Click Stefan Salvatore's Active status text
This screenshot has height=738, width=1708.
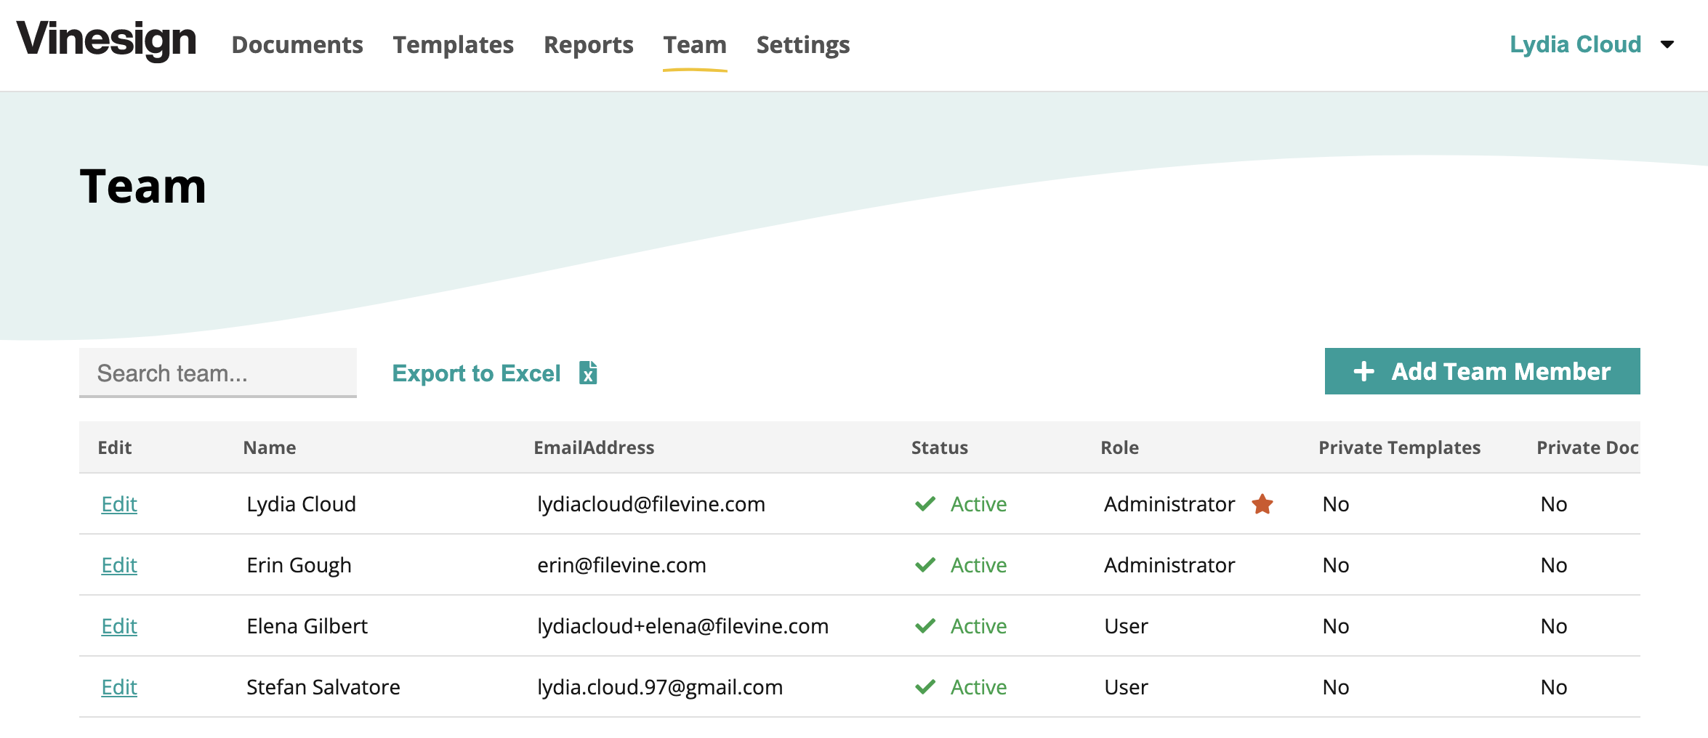[x=978, y=687]
